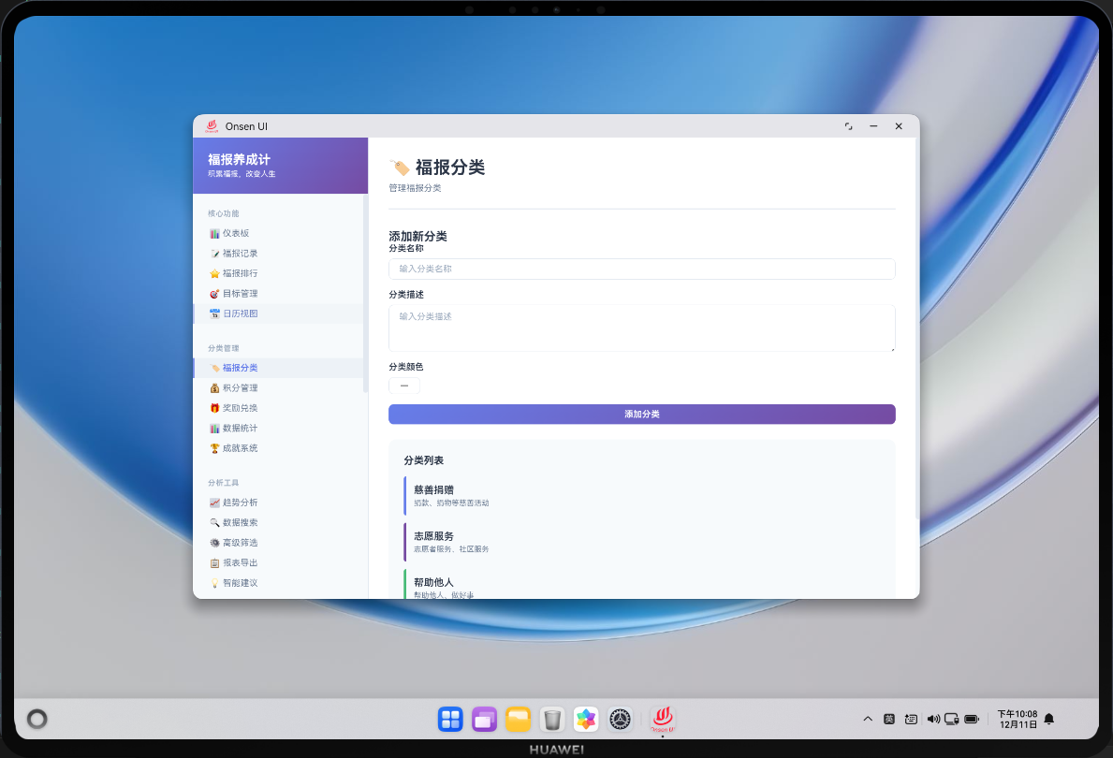Click the 分类名称 input field
This screenshot has width=1113, height=758.
(x=641, y=269)
